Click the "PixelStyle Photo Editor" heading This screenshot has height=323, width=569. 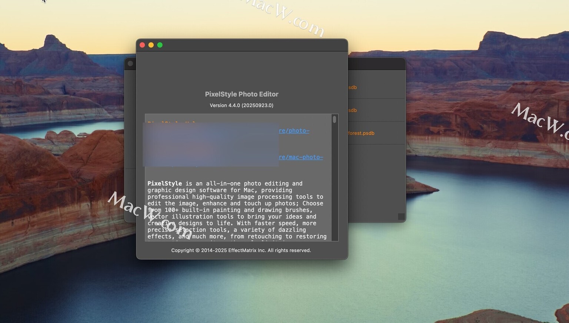click(x=242, y=94)
